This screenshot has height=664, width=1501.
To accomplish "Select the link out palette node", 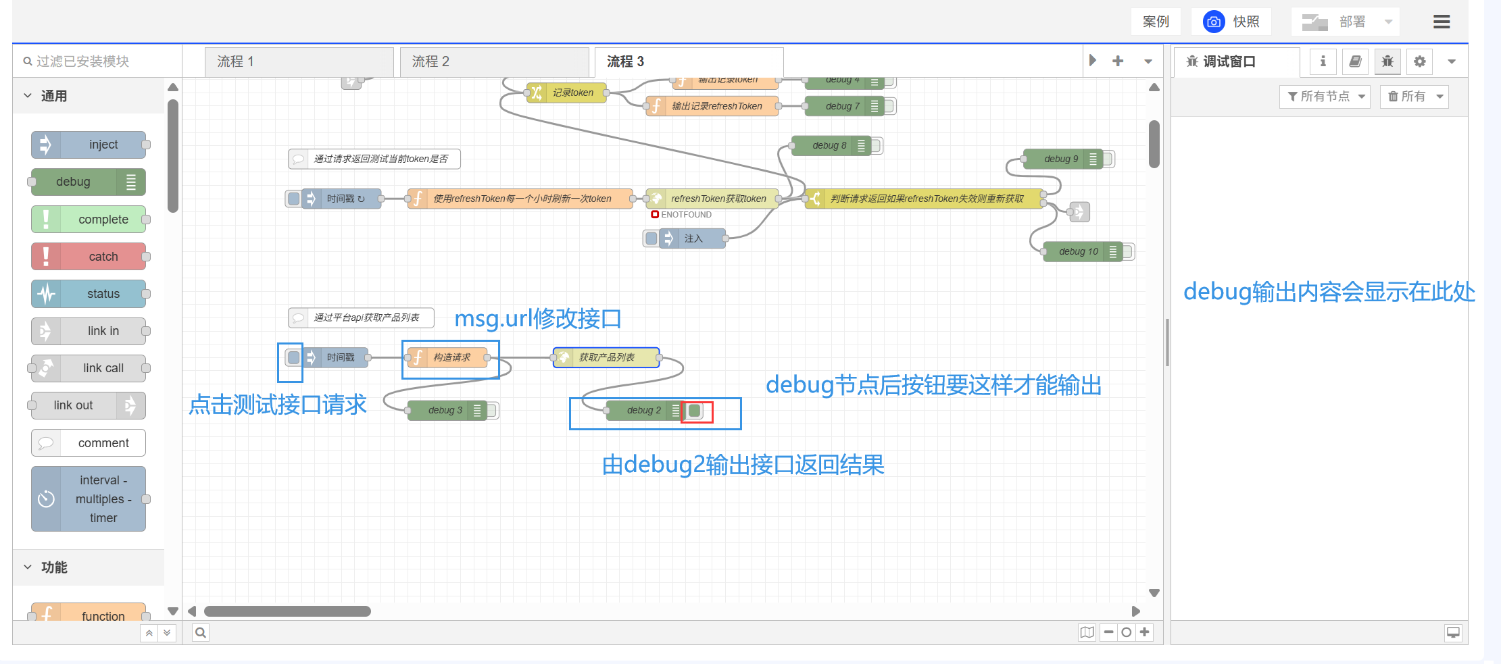I will (x=89, y=405).
